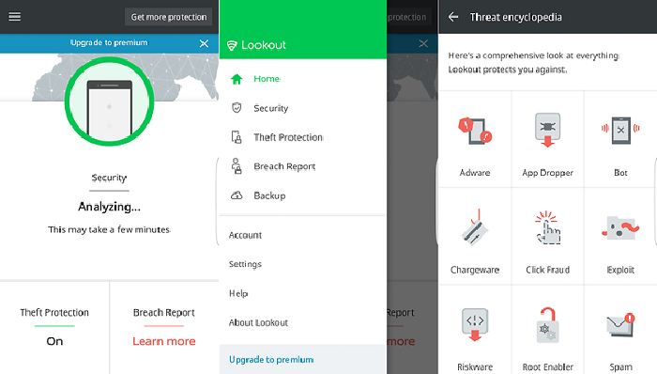
Task: Open the Riskware threat icon
Action: [x=475, y=325]
